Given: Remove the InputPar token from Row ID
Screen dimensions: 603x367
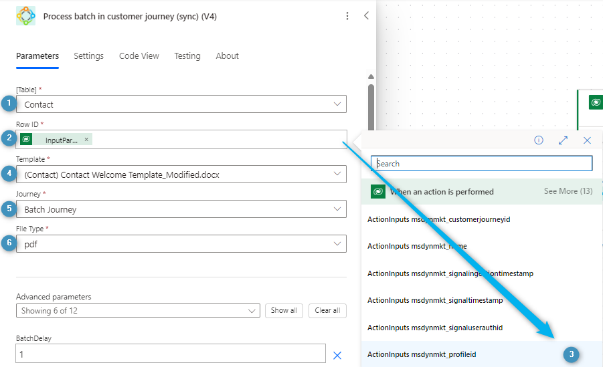Looking at the screenshot, I should [86, 140].
